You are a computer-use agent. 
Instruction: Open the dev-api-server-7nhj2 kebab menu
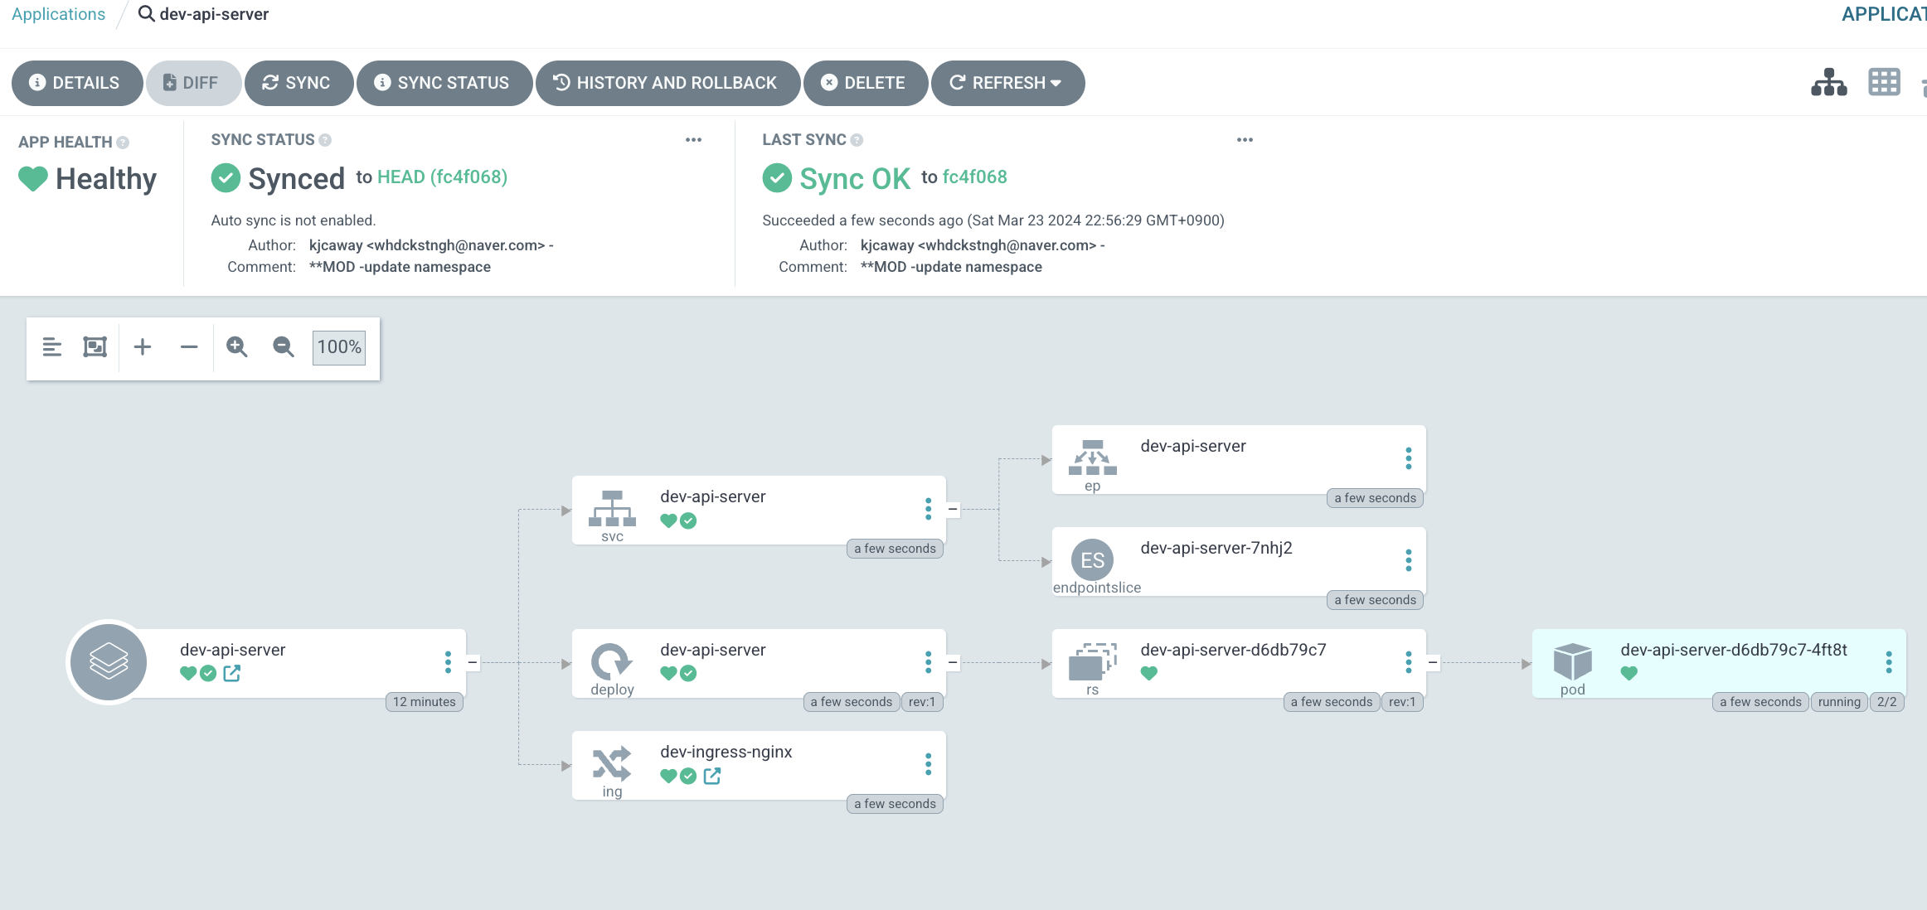click(x=1408, y=560)
